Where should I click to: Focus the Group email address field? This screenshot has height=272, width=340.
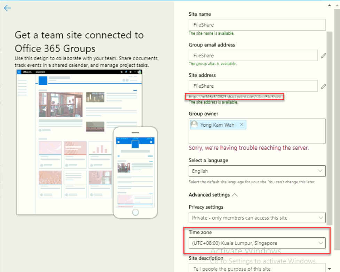coord(253,55)
